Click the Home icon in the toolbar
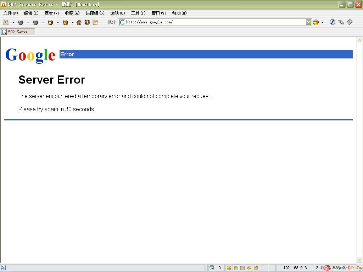Image resolution: width=363 pixels, height=272 pixels. 79,22
